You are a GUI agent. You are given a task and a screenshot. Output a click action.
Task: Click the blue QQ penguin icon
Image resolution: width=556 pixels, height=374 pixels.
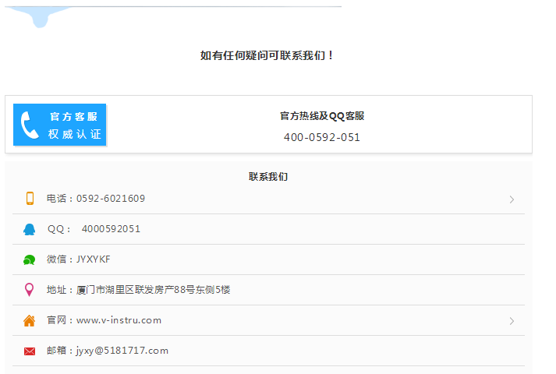(30, 229)
